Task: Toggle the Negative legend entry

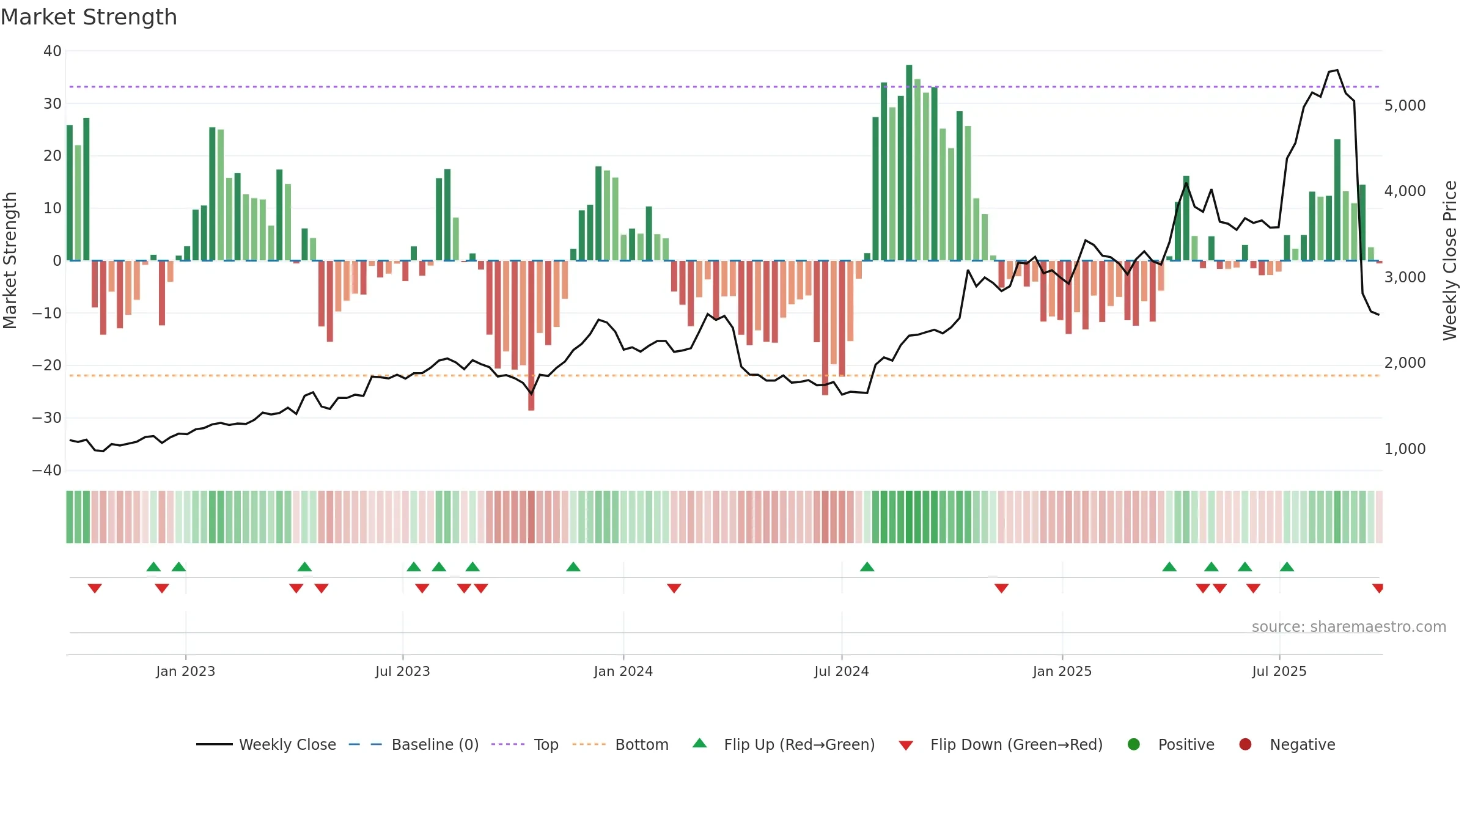Action: click(1287, 744)
